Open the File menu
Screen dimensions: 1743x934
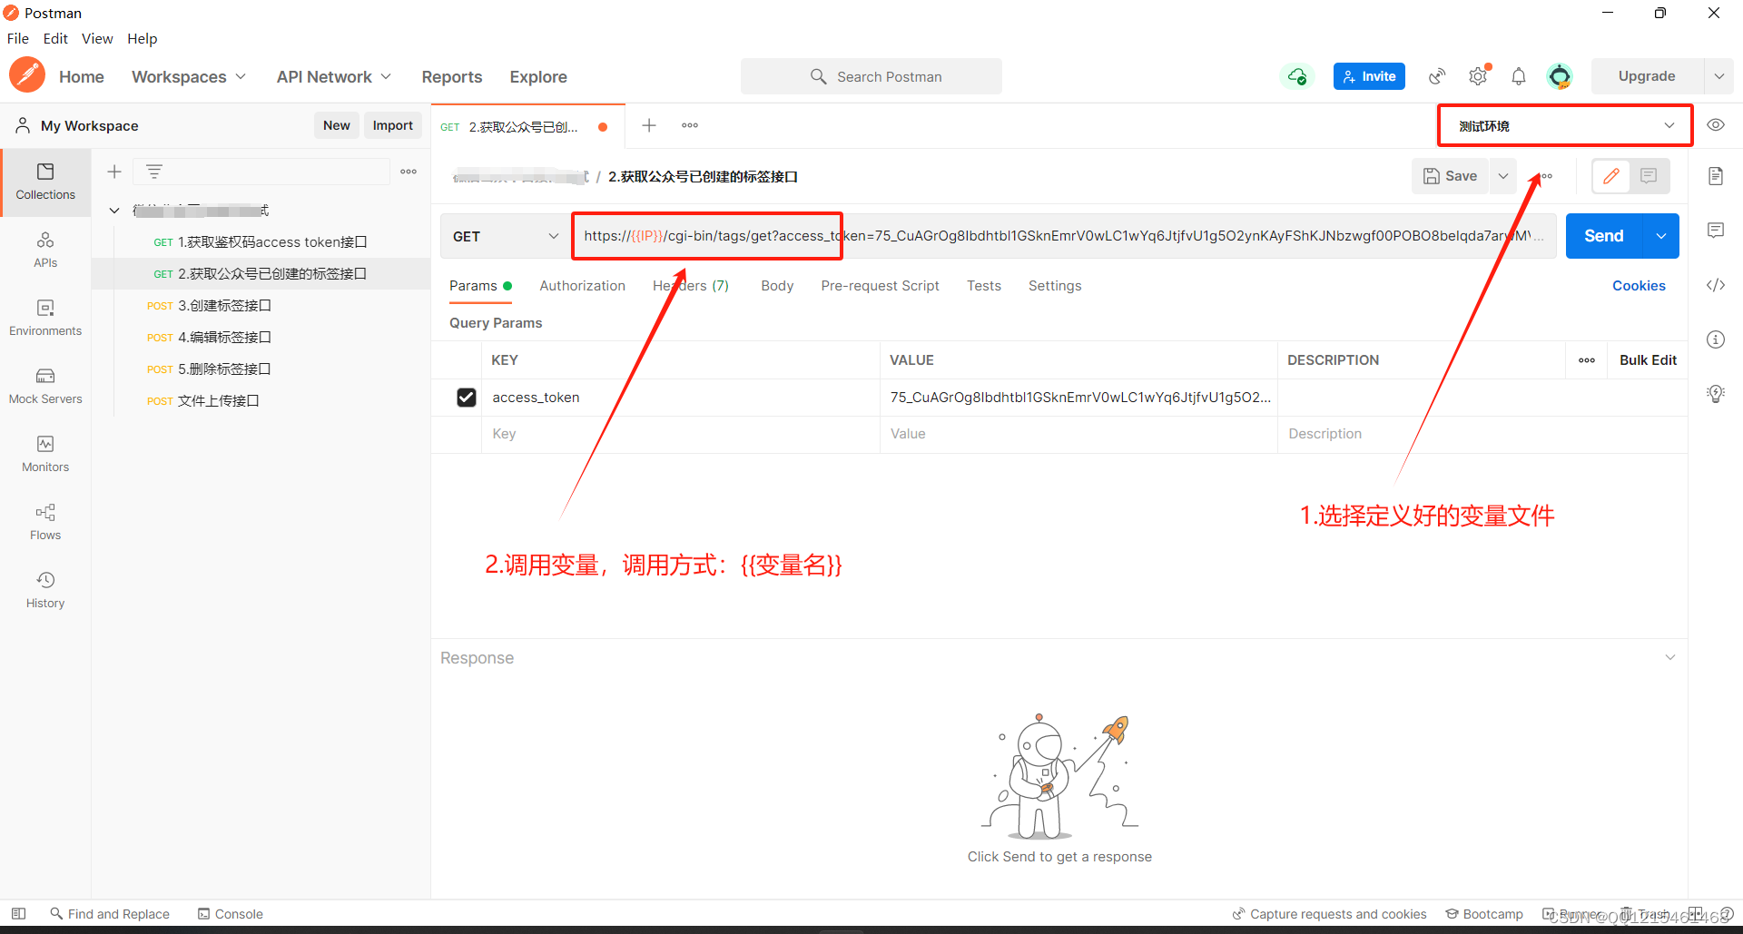click(18, 38)
